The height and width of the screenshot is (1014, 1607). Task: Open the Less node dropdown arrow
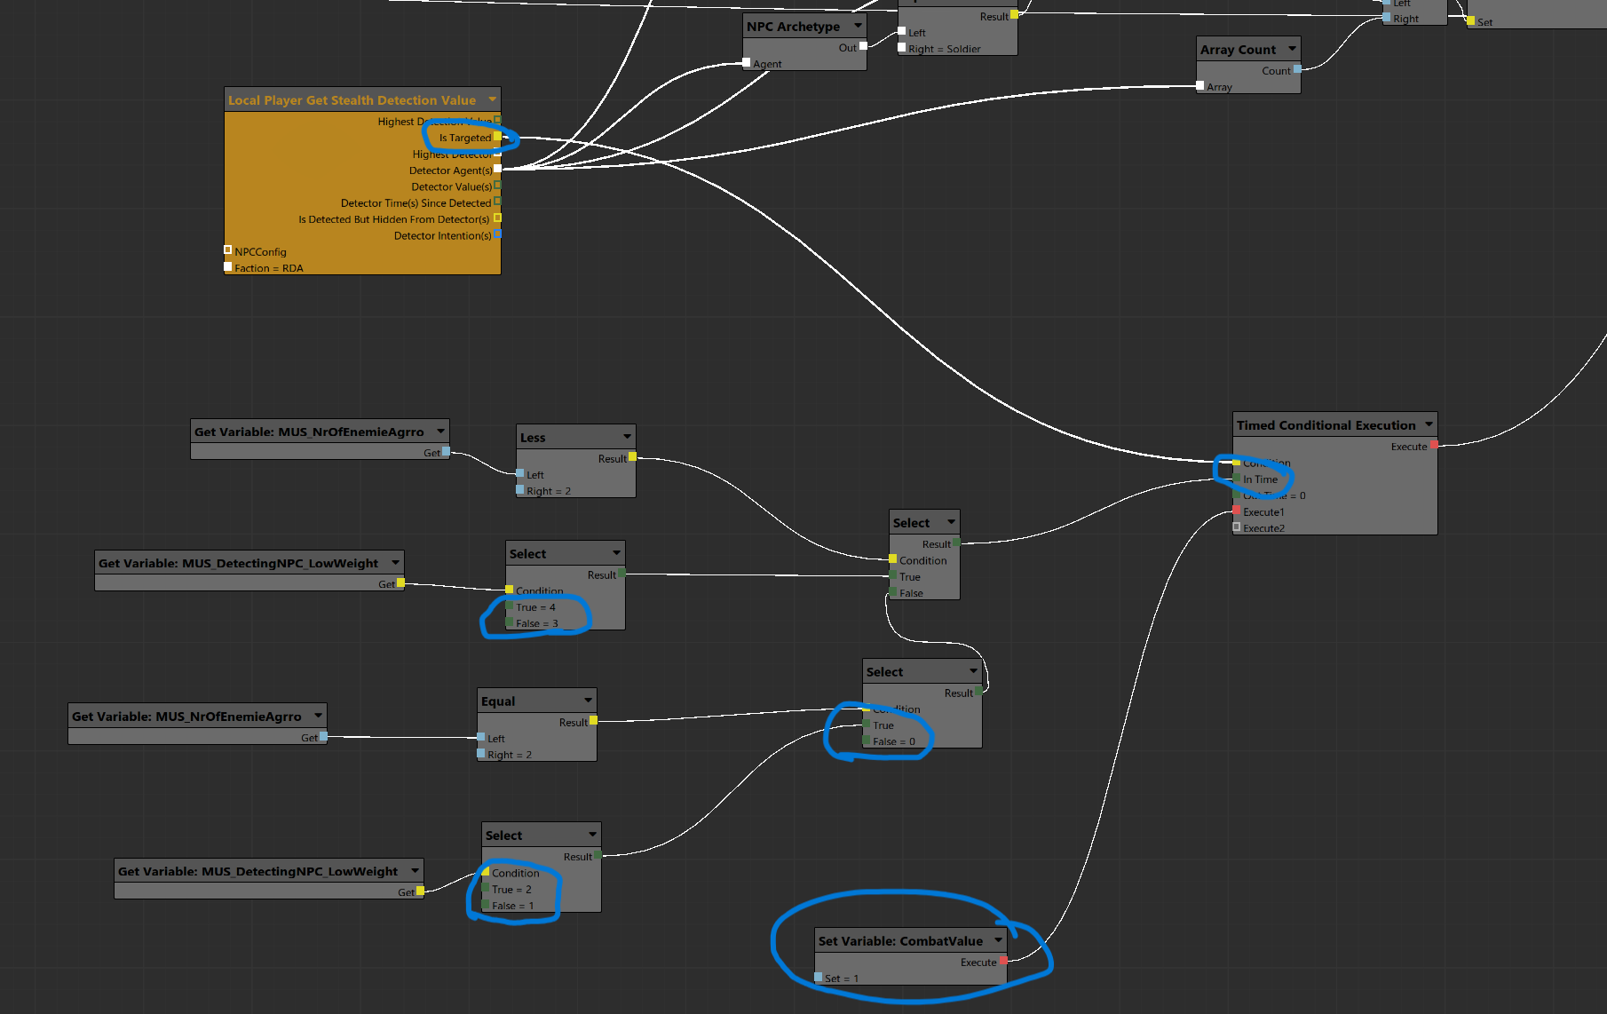(x=627, y=436)
